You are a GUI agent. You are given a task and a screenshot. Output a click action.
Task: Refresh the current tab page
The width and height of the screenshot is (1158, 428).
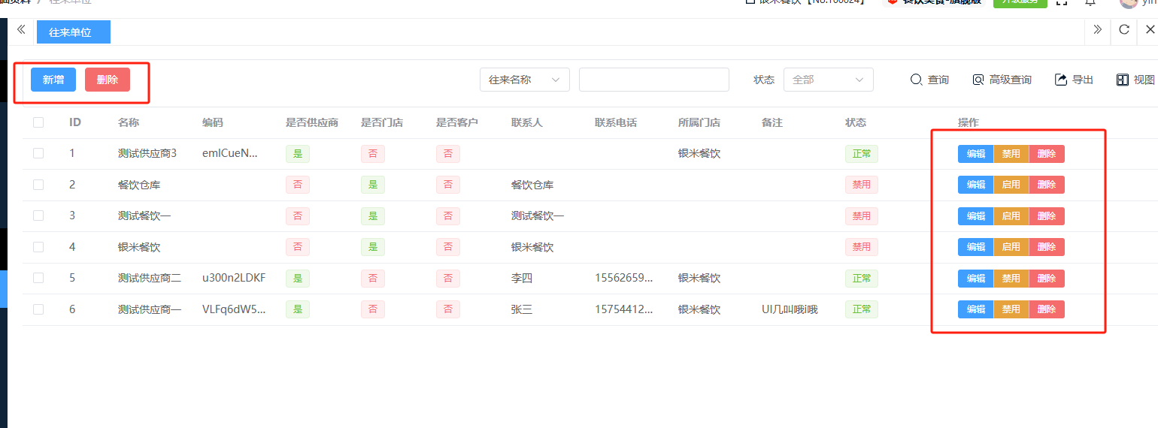(1124, 30)
